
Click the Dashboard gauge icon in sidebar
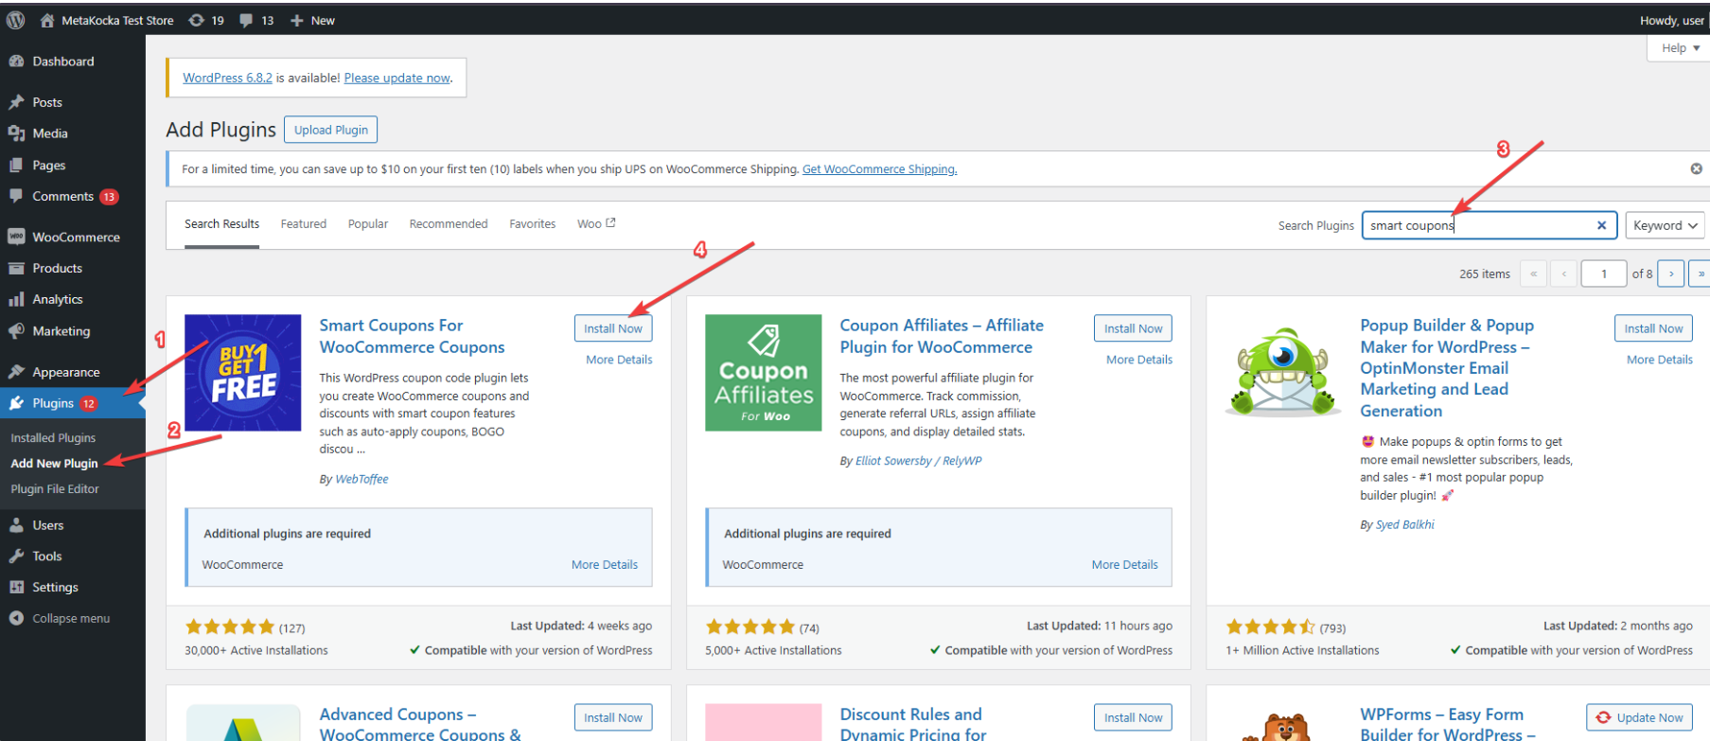(16, 62)
